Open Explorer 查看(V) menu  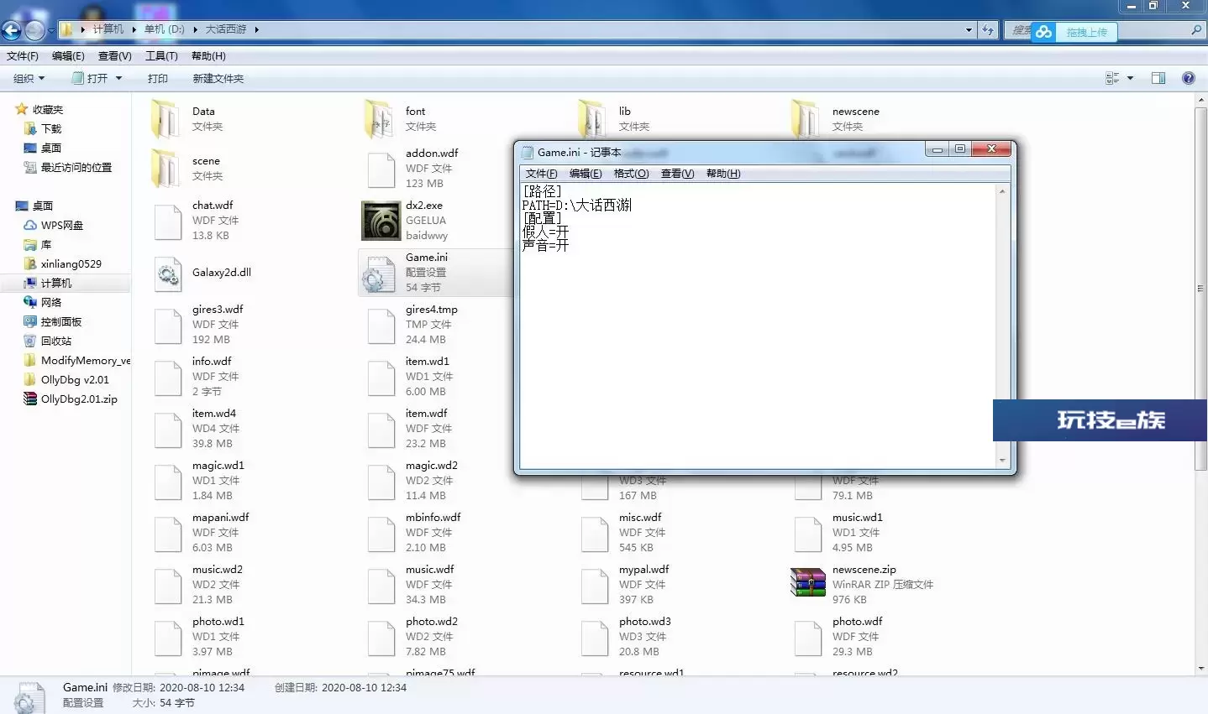(115, 56)
